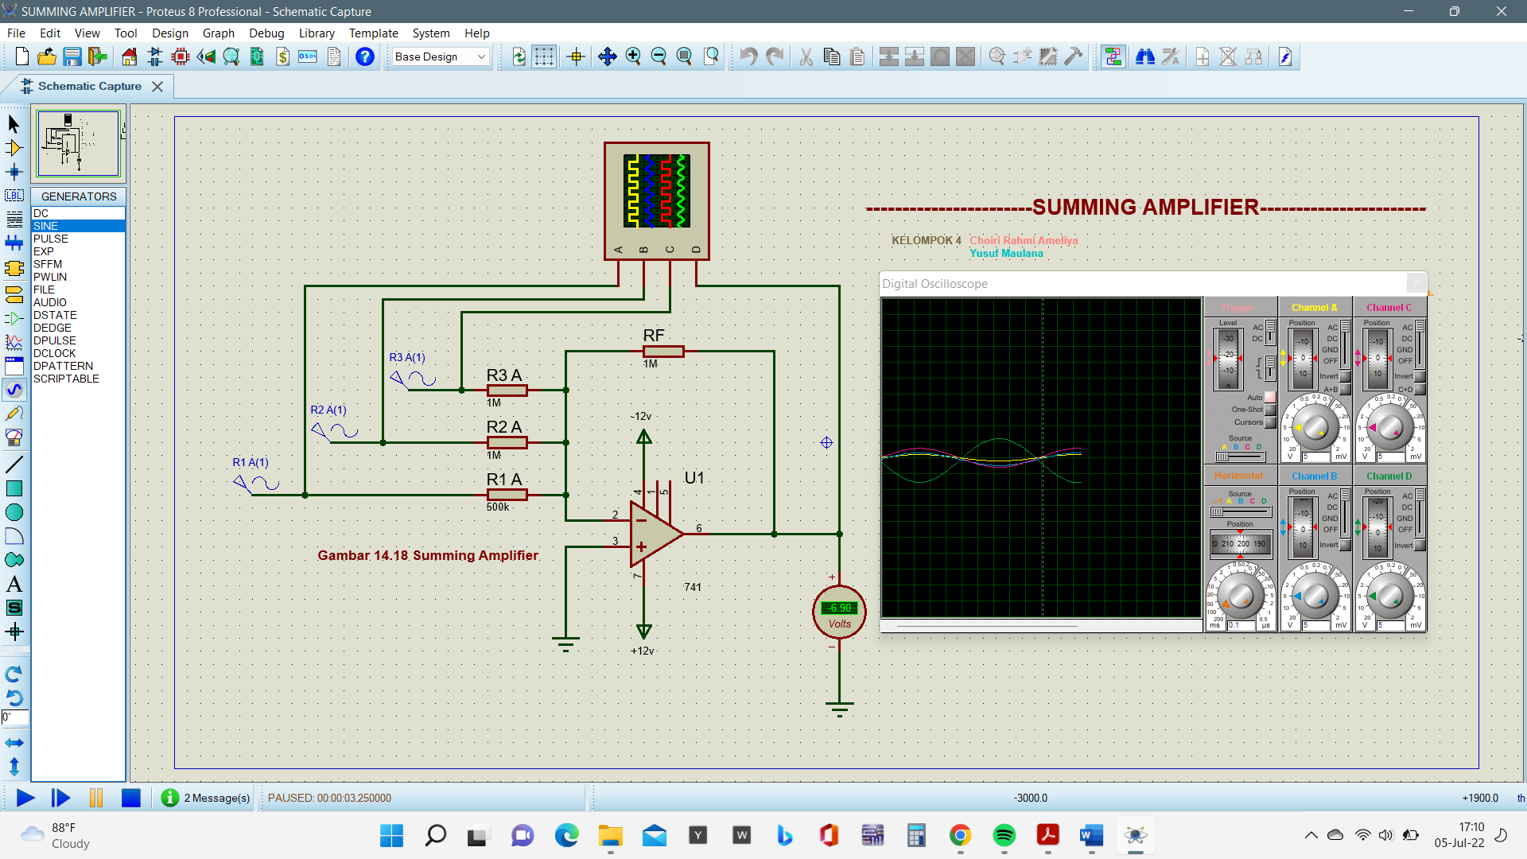Click the Undo arrow icon
Viewport: 1527px width, 859px height.
pyautogui.click(x=748, y=56)
